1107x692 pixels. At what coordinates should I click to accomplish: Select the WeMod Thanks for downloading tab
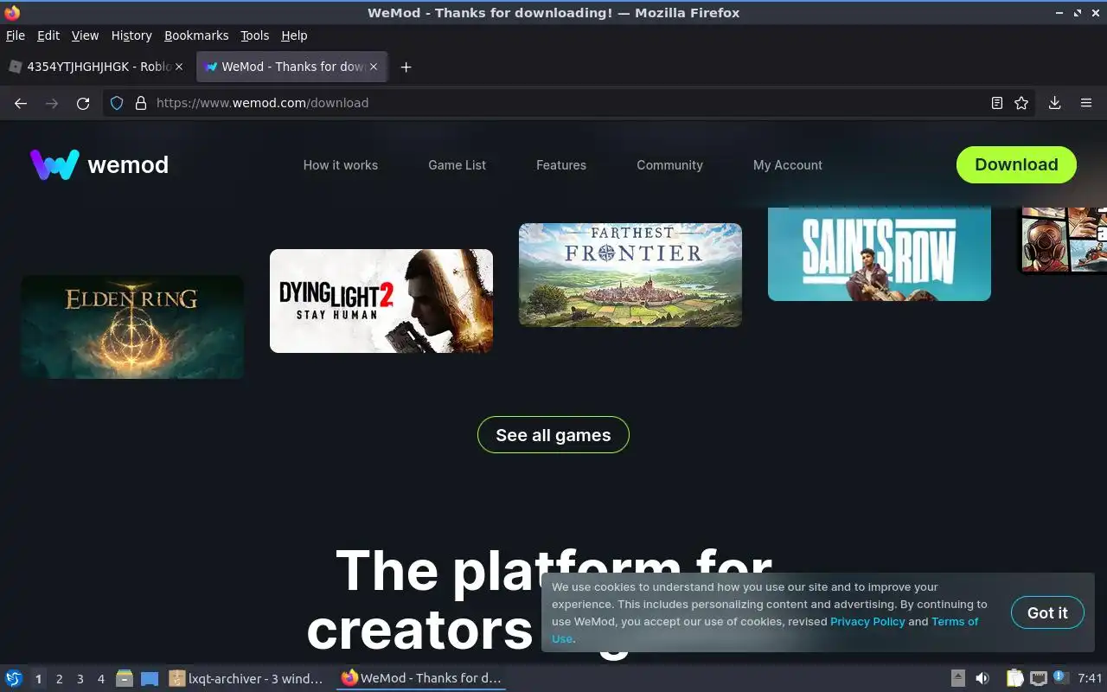(292, 67)
